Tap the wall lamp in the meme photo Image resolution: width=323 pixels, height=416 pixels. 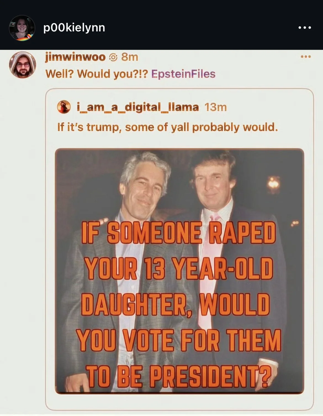[273, 183]
